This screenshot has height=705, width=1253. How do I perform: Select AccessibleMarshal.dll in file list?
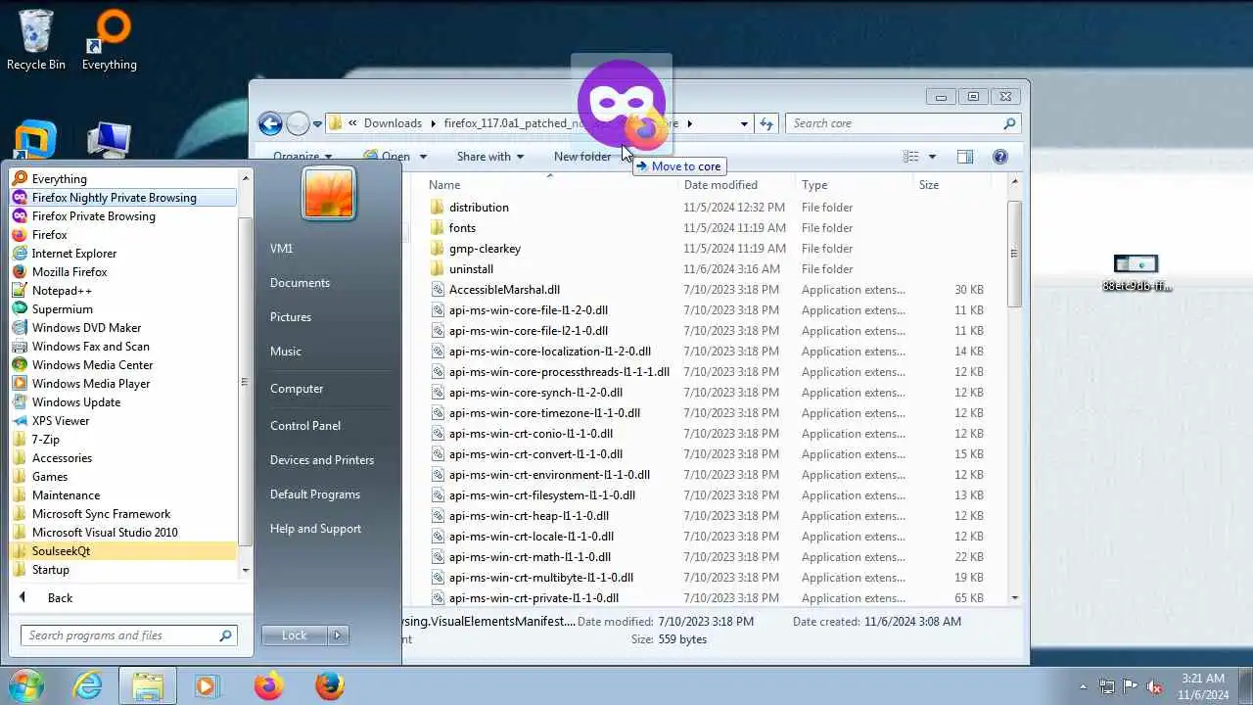point(504,290)
